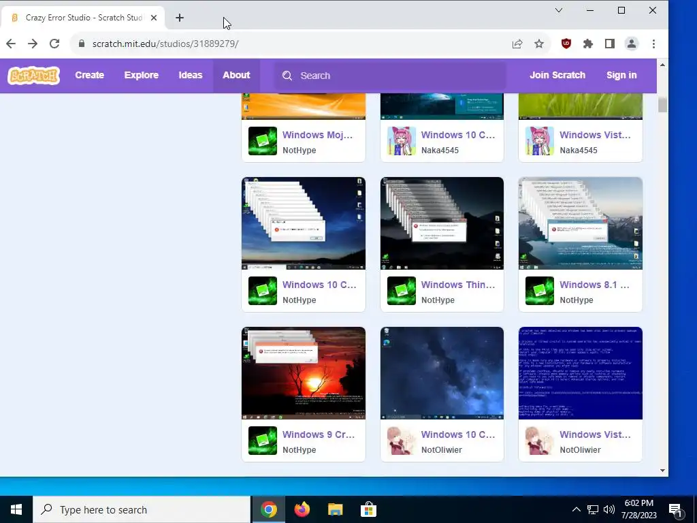Viewport: 697px width, 523px height.
Task: Switch to Crazy Error Studio browser tab
Action: click(x=84, y=18)
